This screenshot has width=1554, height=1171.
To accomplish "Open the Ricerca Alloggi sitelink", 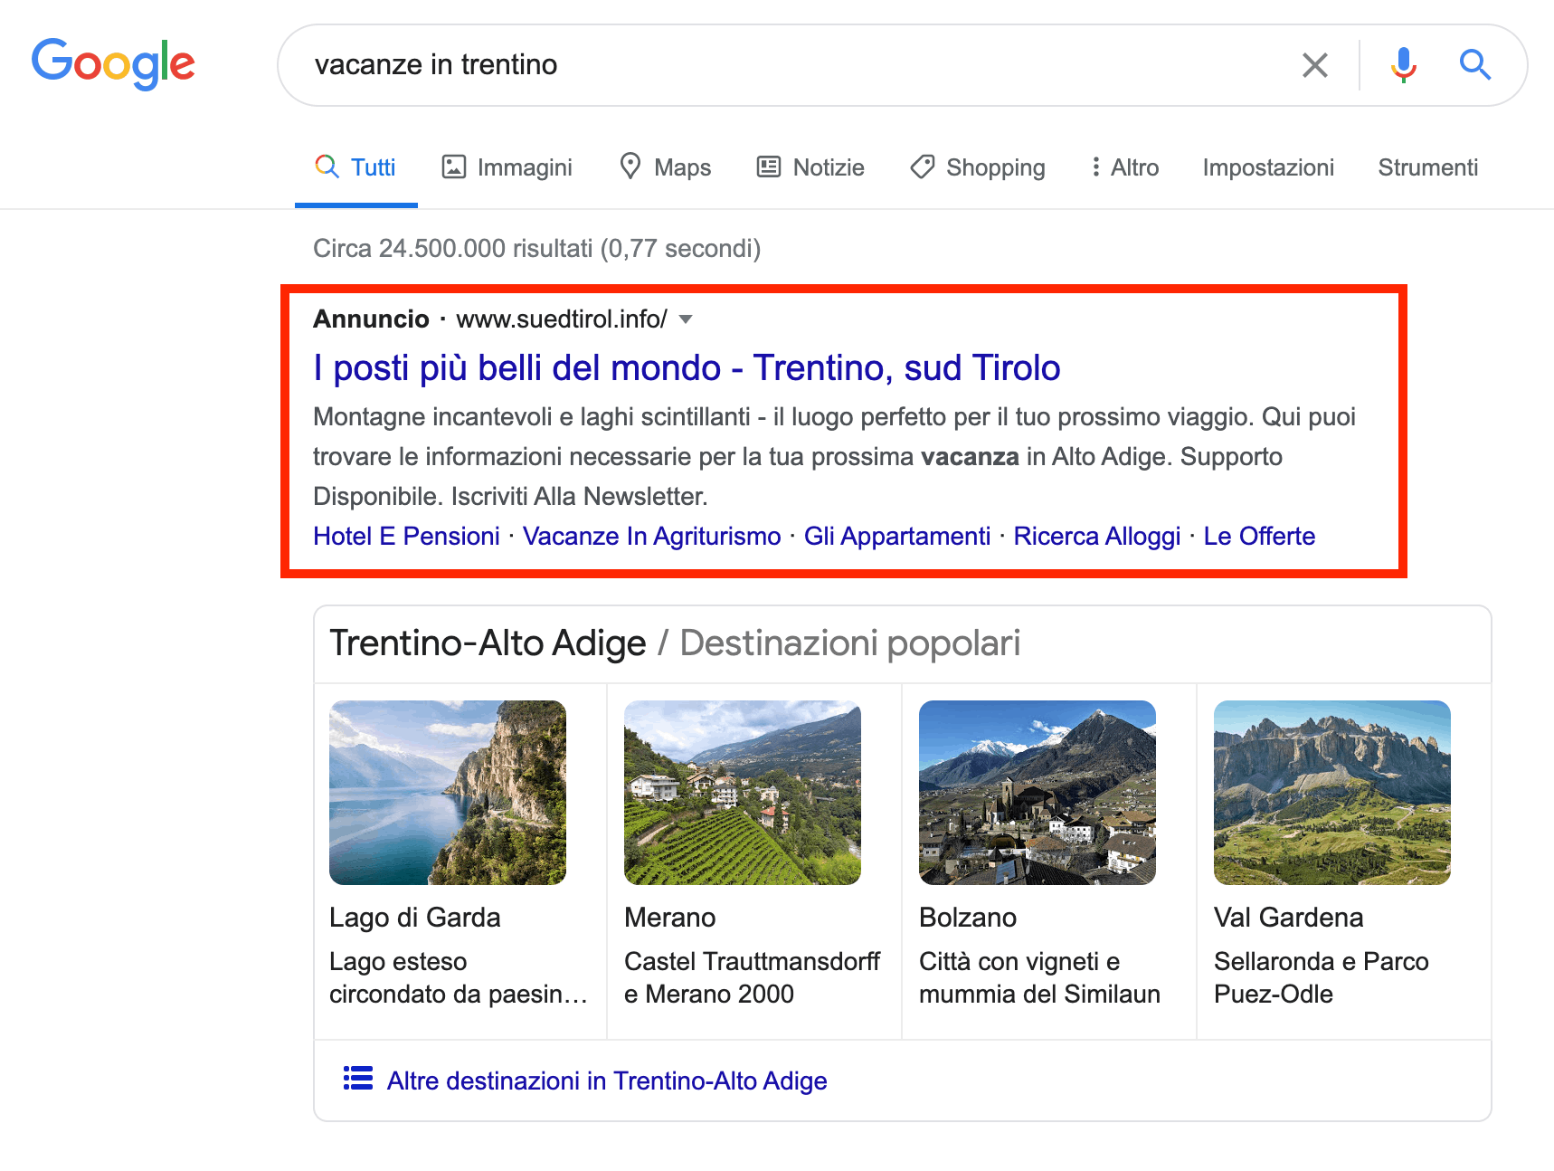I will click(x=1096, y=536).
